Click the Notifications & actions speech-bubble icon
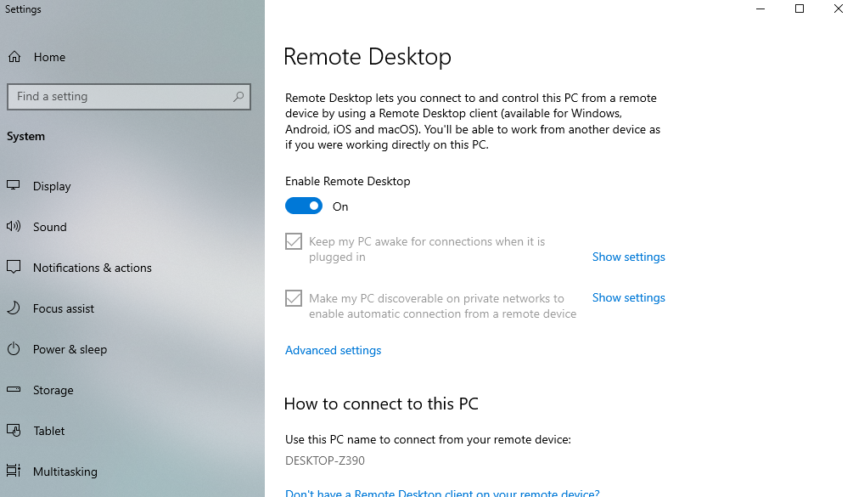 coord(14,268)
